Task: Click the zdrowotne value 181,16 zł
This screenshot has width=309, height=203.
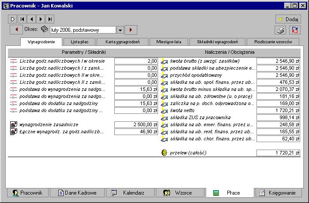Action: (278, 96)
